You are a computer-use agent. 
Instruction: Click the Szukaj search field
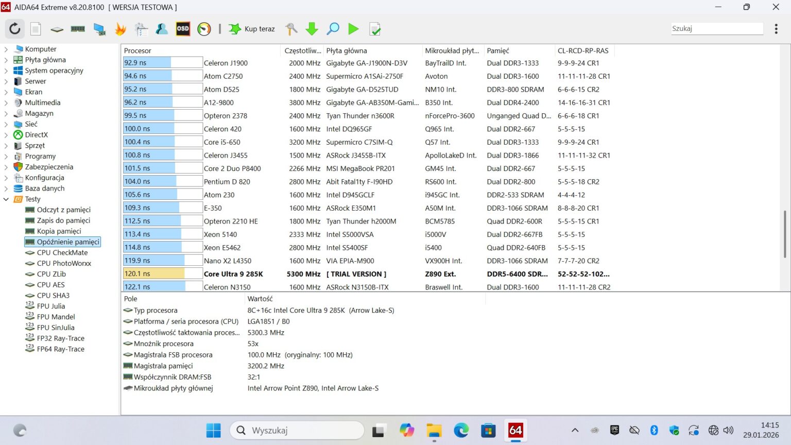[x=716, y=29]
